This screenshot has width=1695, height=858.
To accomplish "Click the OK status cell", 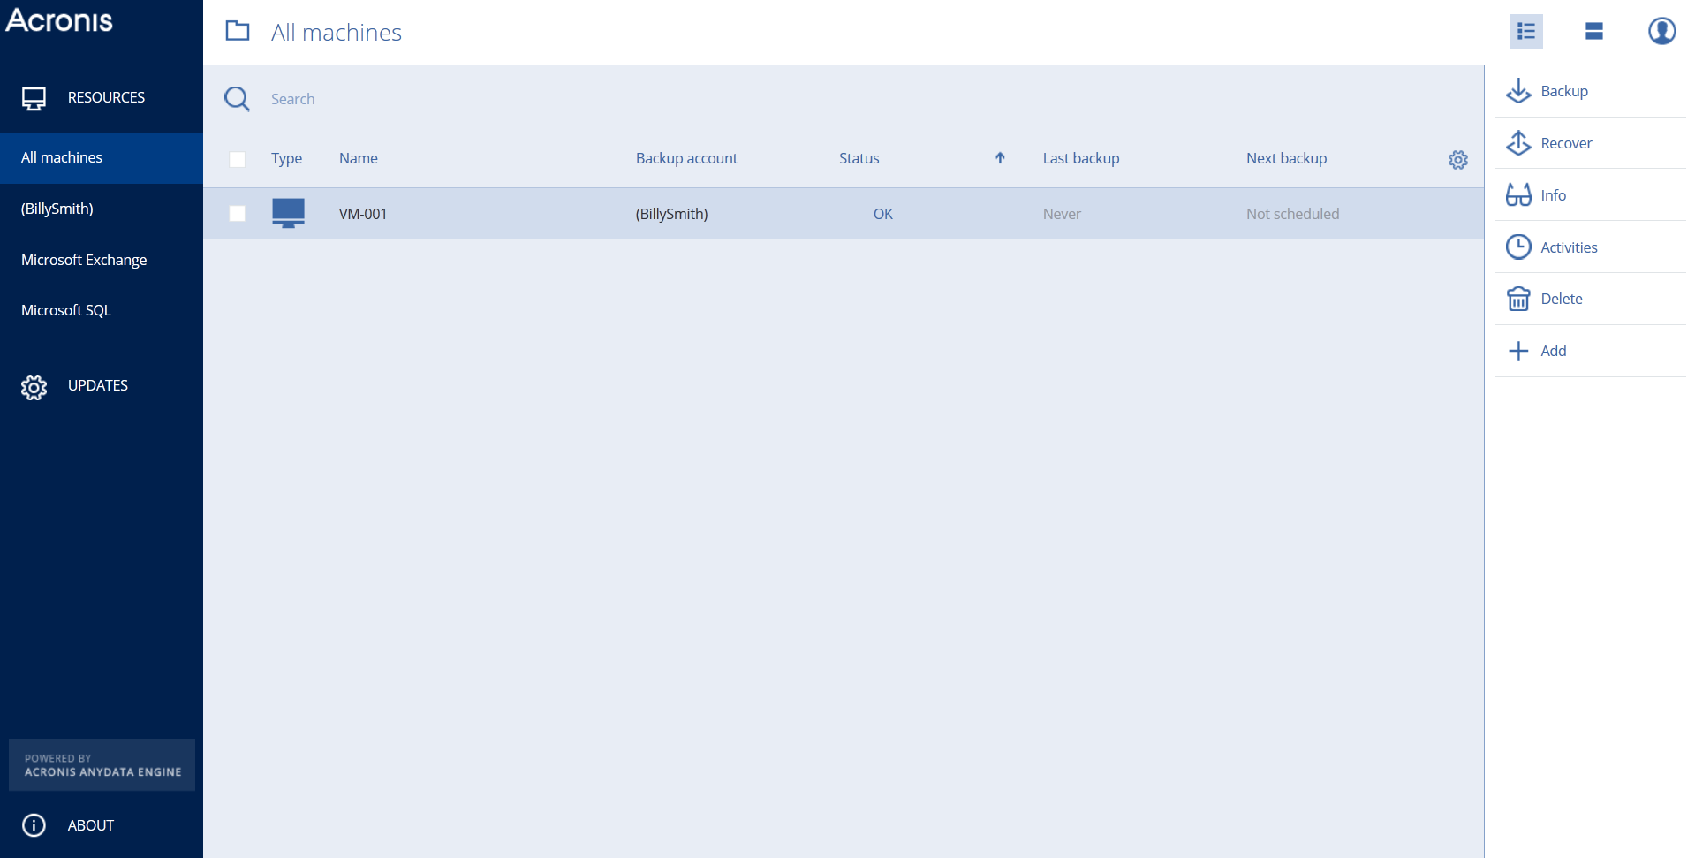I will [882, 214].
